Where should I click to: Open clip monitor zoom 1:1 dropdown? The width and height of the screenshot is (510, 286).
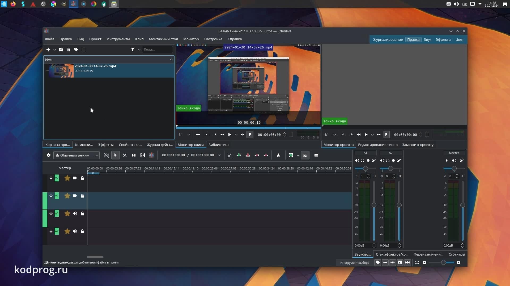click(185, 135)
